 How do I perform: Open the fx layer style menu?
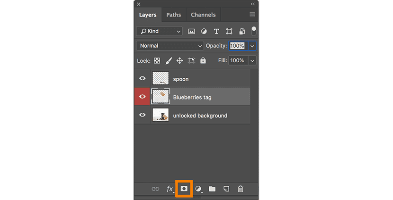tap(170, 189)
